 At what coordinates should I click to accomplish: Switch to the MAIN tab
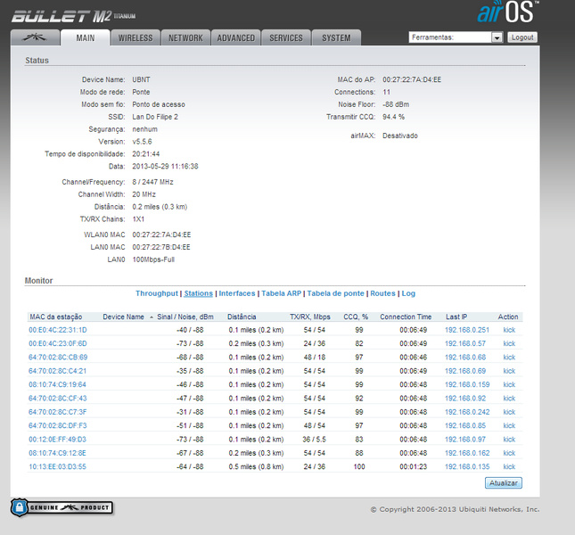coord(85,37)
